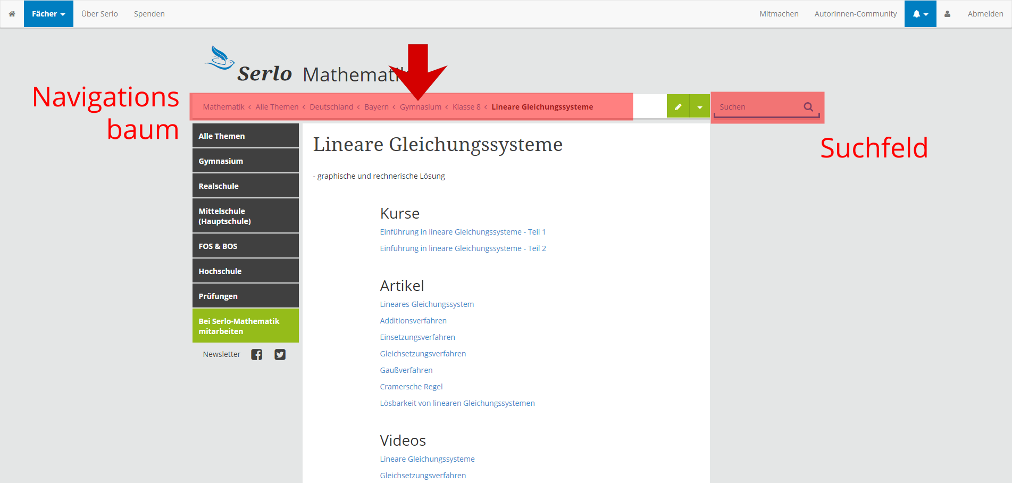Open the Newsletter link

(x=222, y=354)
